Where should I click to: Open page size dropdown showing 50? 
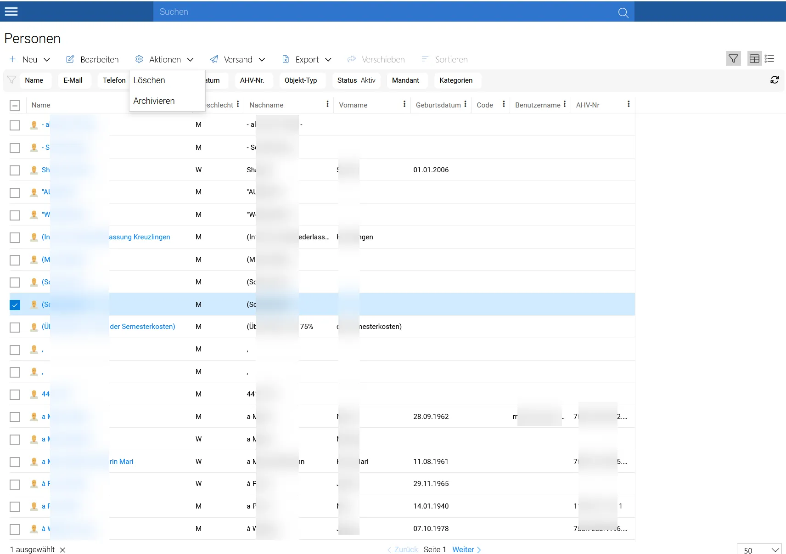[760, 550]
